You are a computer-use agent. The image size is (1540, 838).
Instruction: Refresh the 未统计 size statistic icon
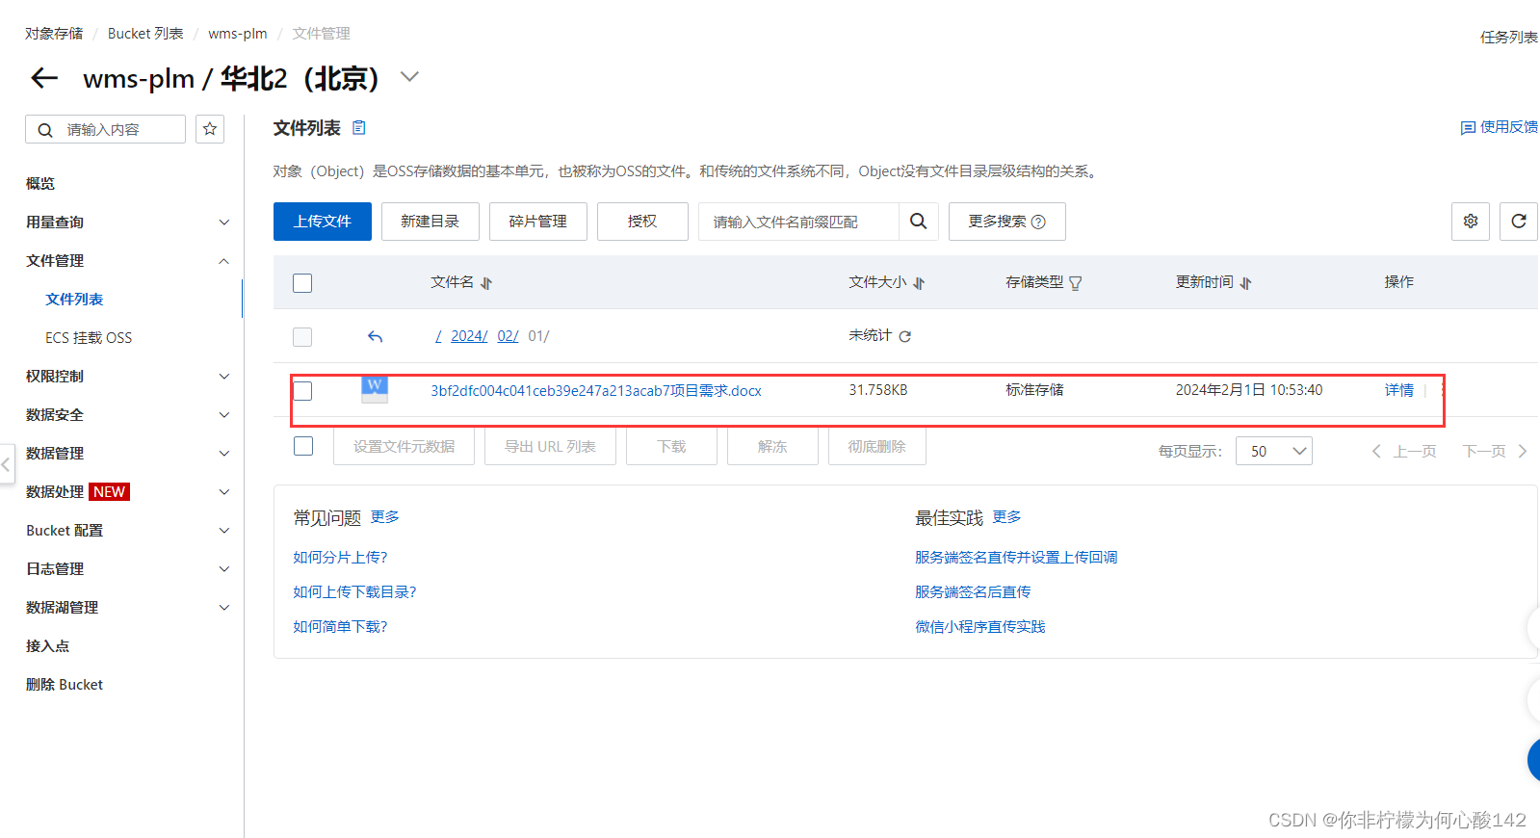click(905, 336)
